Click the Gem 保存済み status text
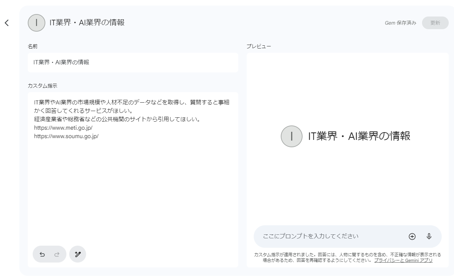This screenshot has height=278, width=454. click(400, 23)
